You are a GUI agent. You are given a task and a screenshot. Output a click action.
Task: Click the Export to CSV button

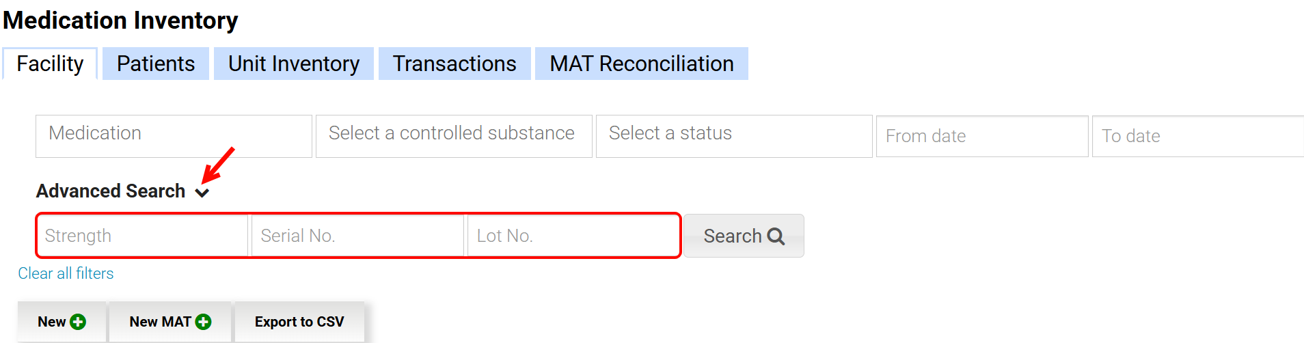[299, 322]
